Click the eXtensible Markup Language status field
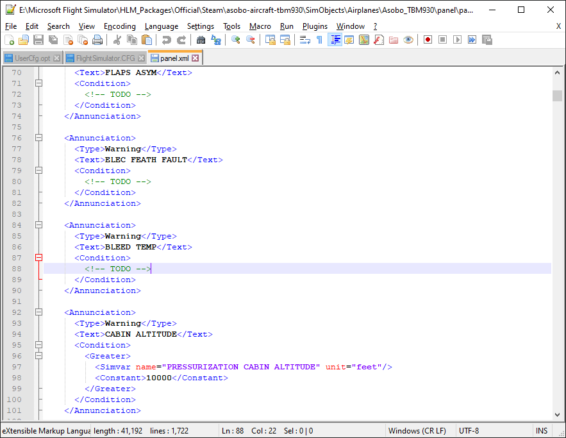 pyautogui.click(x=46, y=431)
